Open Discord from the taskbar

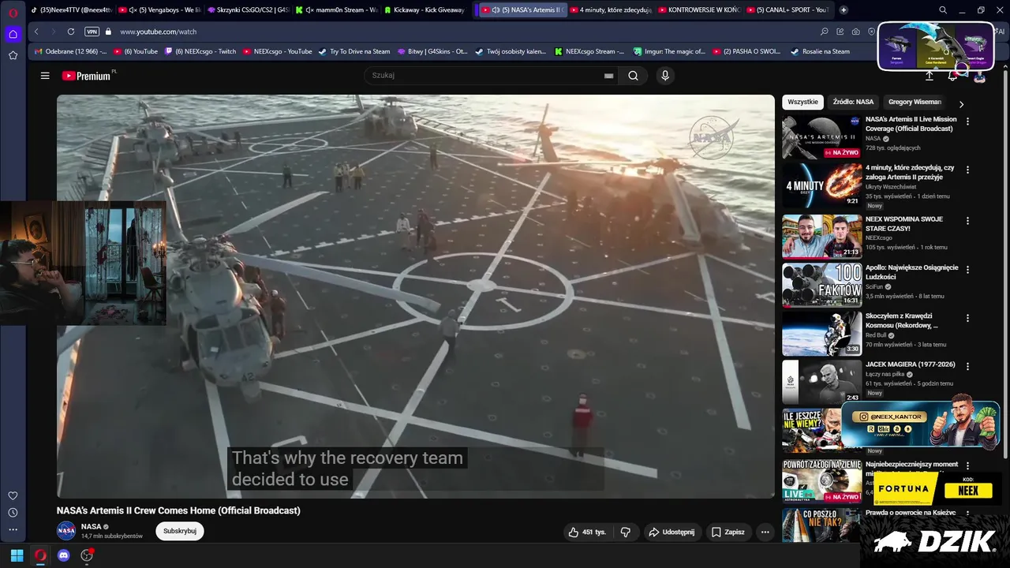(64, 555)
